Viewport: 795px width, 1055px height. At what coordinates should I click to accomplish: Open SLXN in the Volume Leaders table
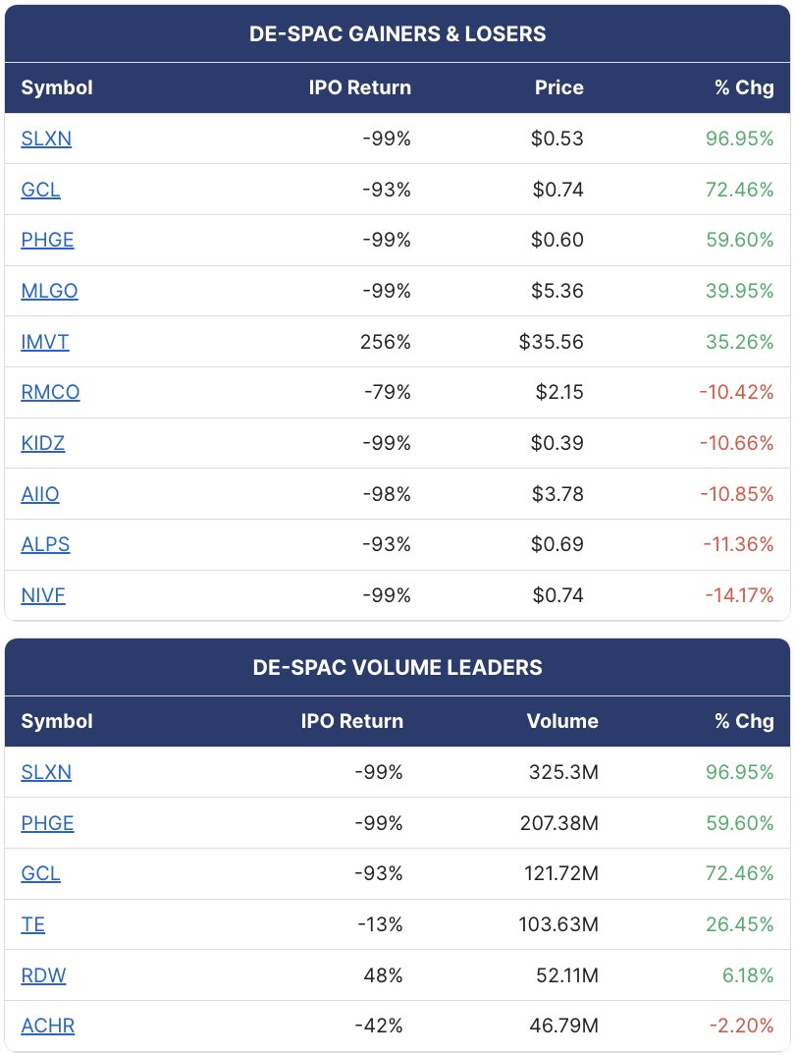[x=46, y=772]
